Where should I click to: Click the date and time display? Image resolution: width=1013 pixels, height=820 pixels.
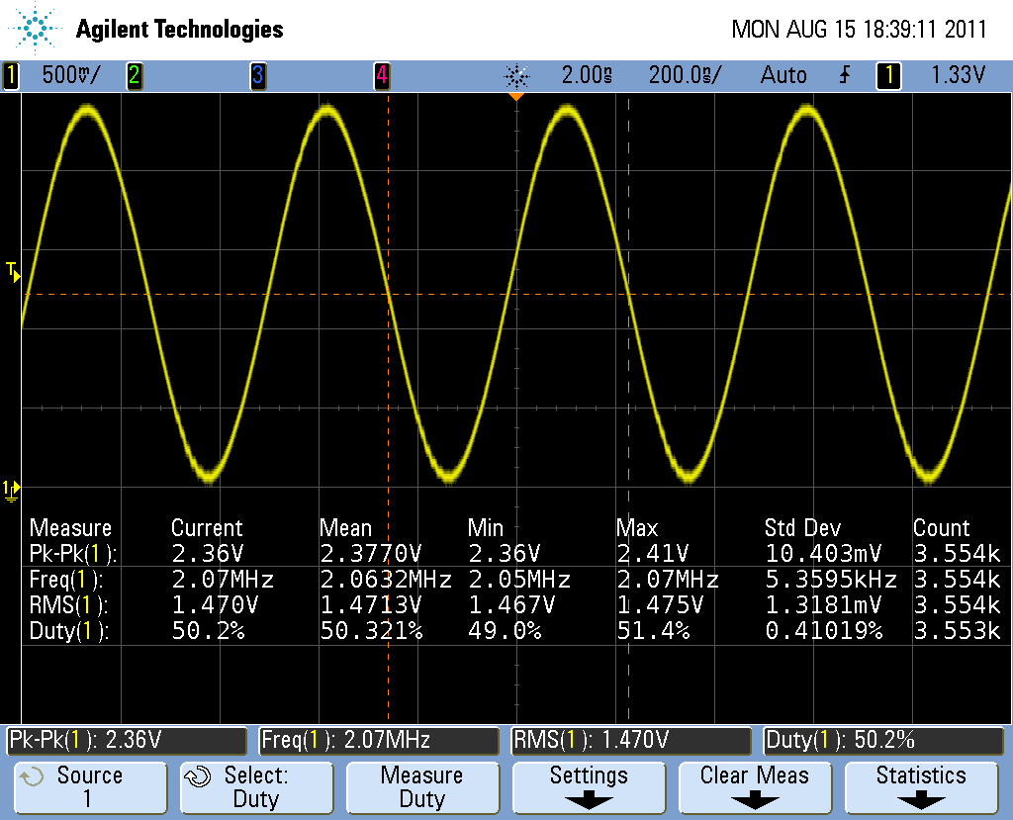point(859,29)
